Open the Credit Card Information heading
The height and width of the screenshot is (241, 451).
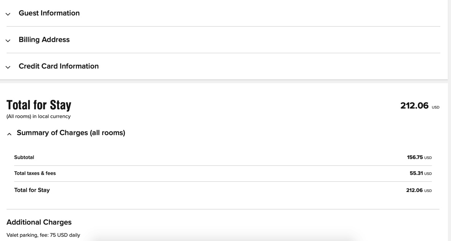59,66
